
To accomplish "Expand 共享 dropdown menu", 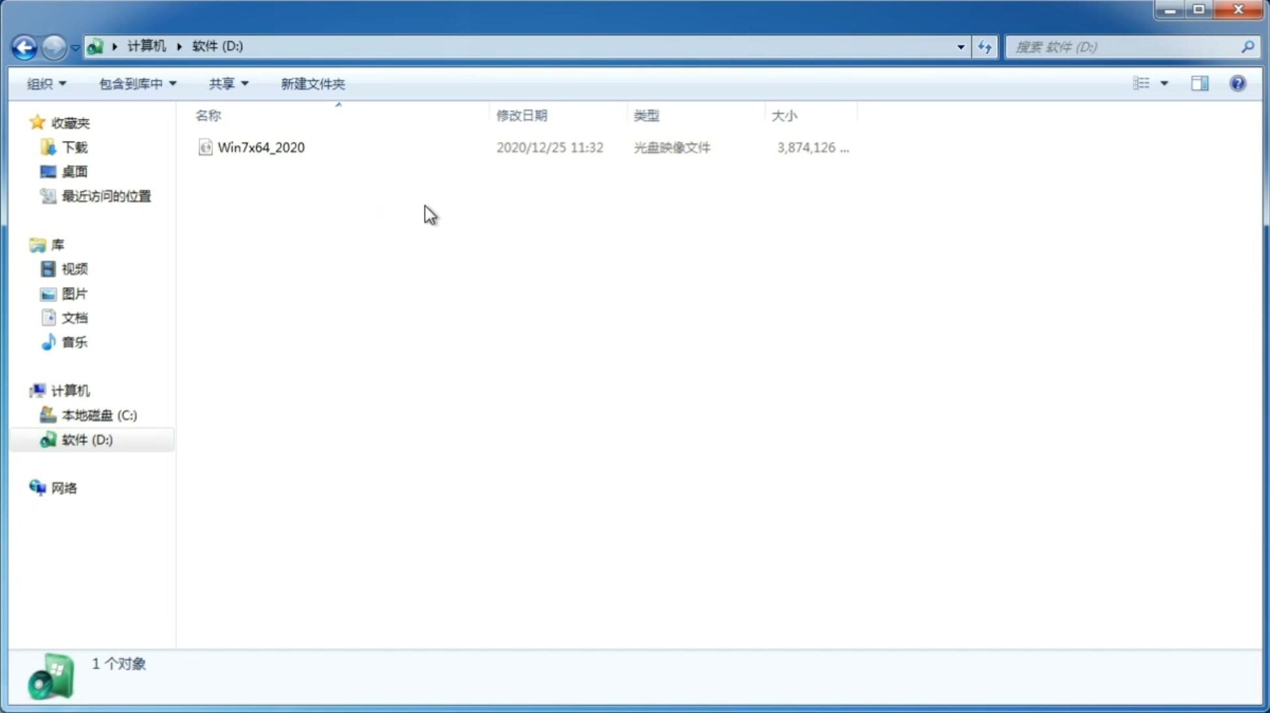I will coord(228,83).
